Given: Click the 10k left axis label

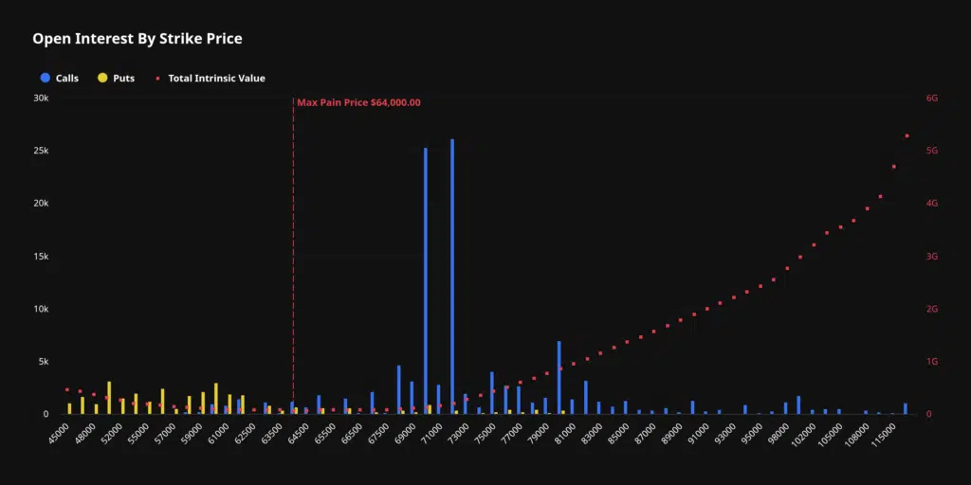Looking at the screenshot, I should click(42, 309).
